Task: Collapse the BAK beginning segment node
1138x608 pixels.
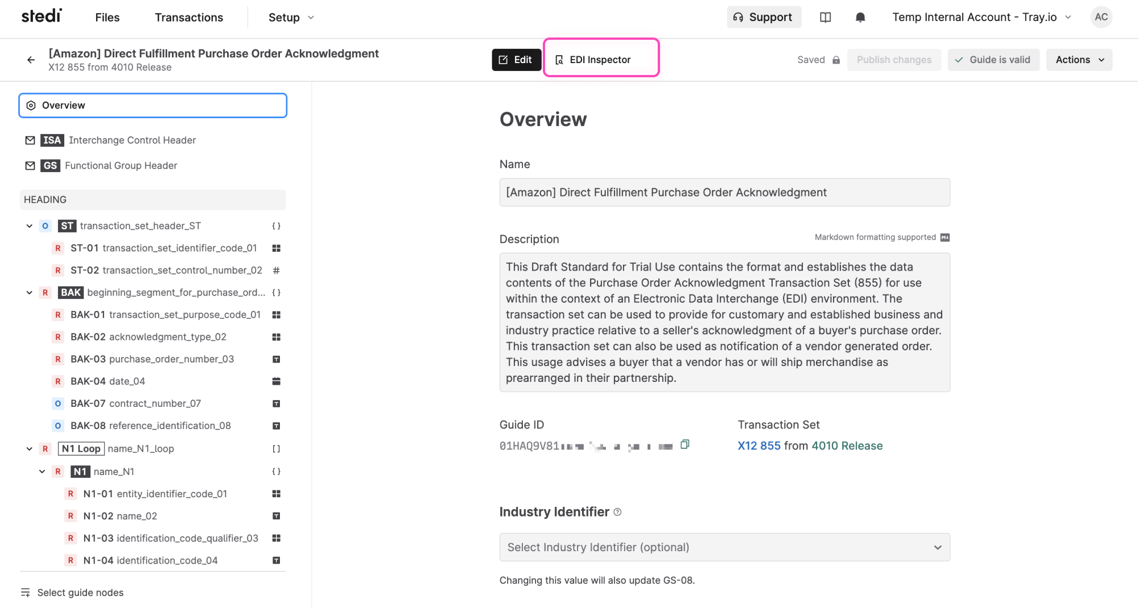Action: coord(30,293)
